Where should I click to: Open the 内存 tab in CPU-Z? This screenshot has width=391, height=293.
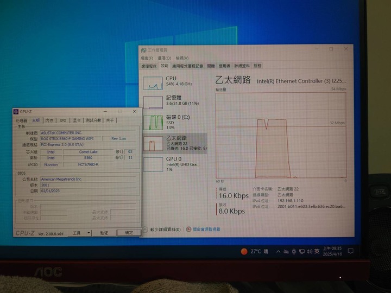pyautogui.click(x=49, y=120)
